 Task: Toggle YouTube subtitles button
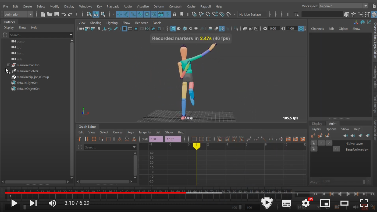click(x=286, y=203)
